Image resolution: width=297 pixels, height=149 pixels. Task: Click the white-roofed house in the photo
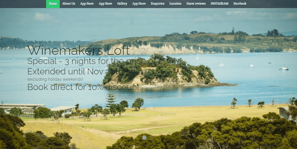[63, 110]
